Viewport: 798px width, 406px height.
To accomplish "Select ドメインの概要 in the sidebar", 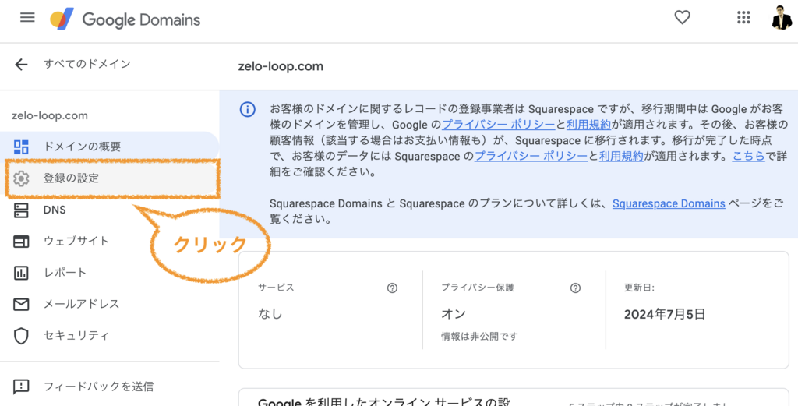I will click(109, 147).
